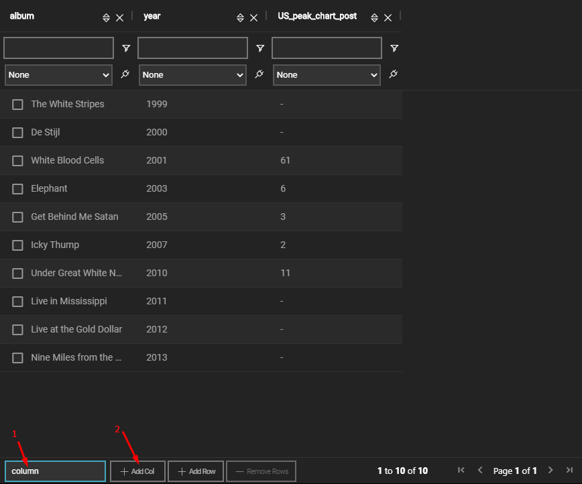Click the Remove Rows button

tap(261, 471)
